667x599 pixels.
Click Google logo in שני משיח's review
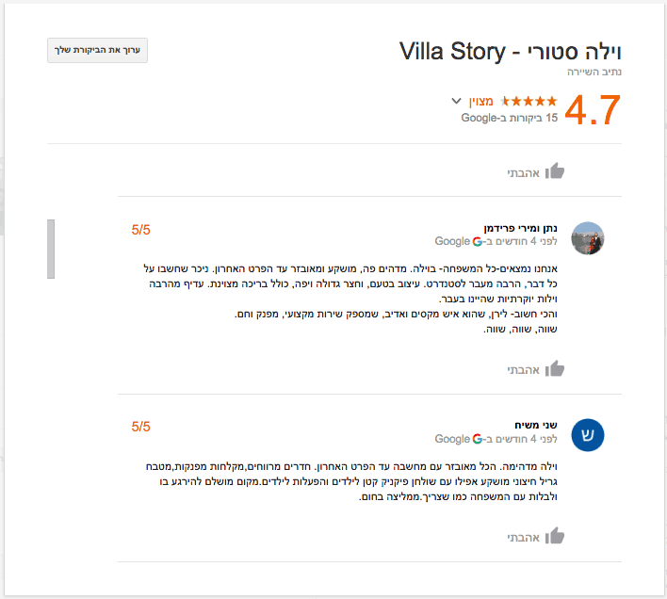coord(478,439)
